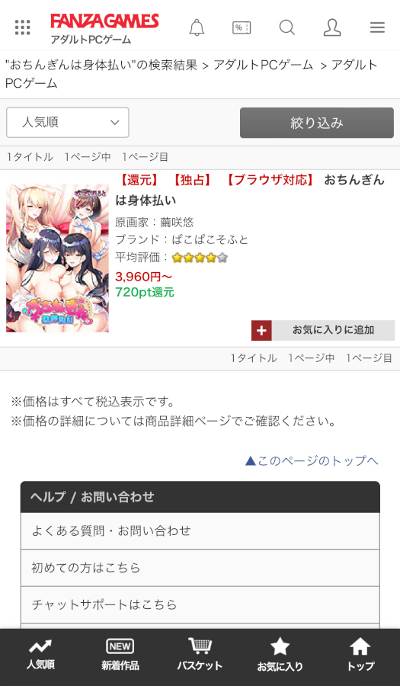Open よくある質問・お問い合わせ item
This screenshot has width=400, height=686.
200,531
